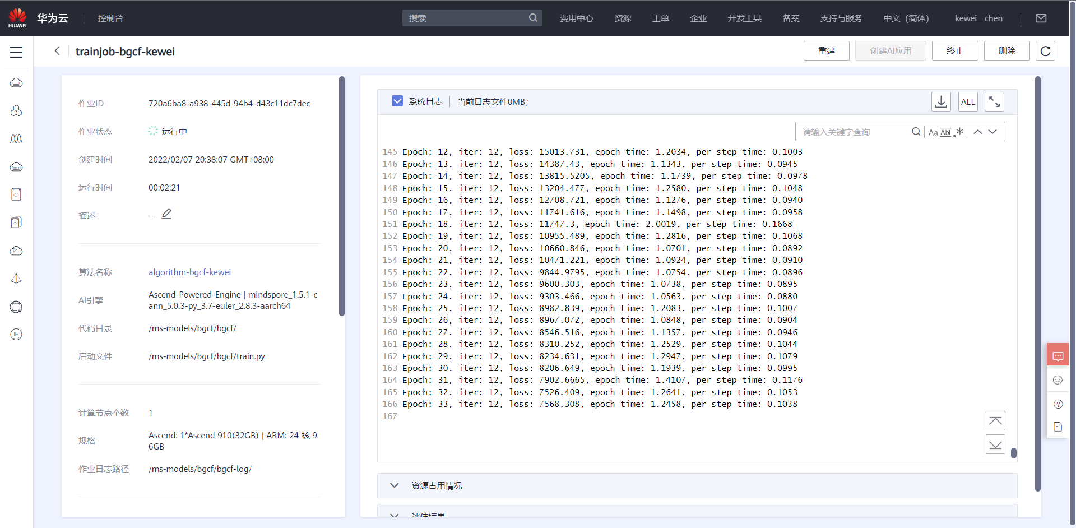Viewport: 1076px width, 528px height.
Task: Click the smiley satisfaction icon
Action: coord(1058,380)
